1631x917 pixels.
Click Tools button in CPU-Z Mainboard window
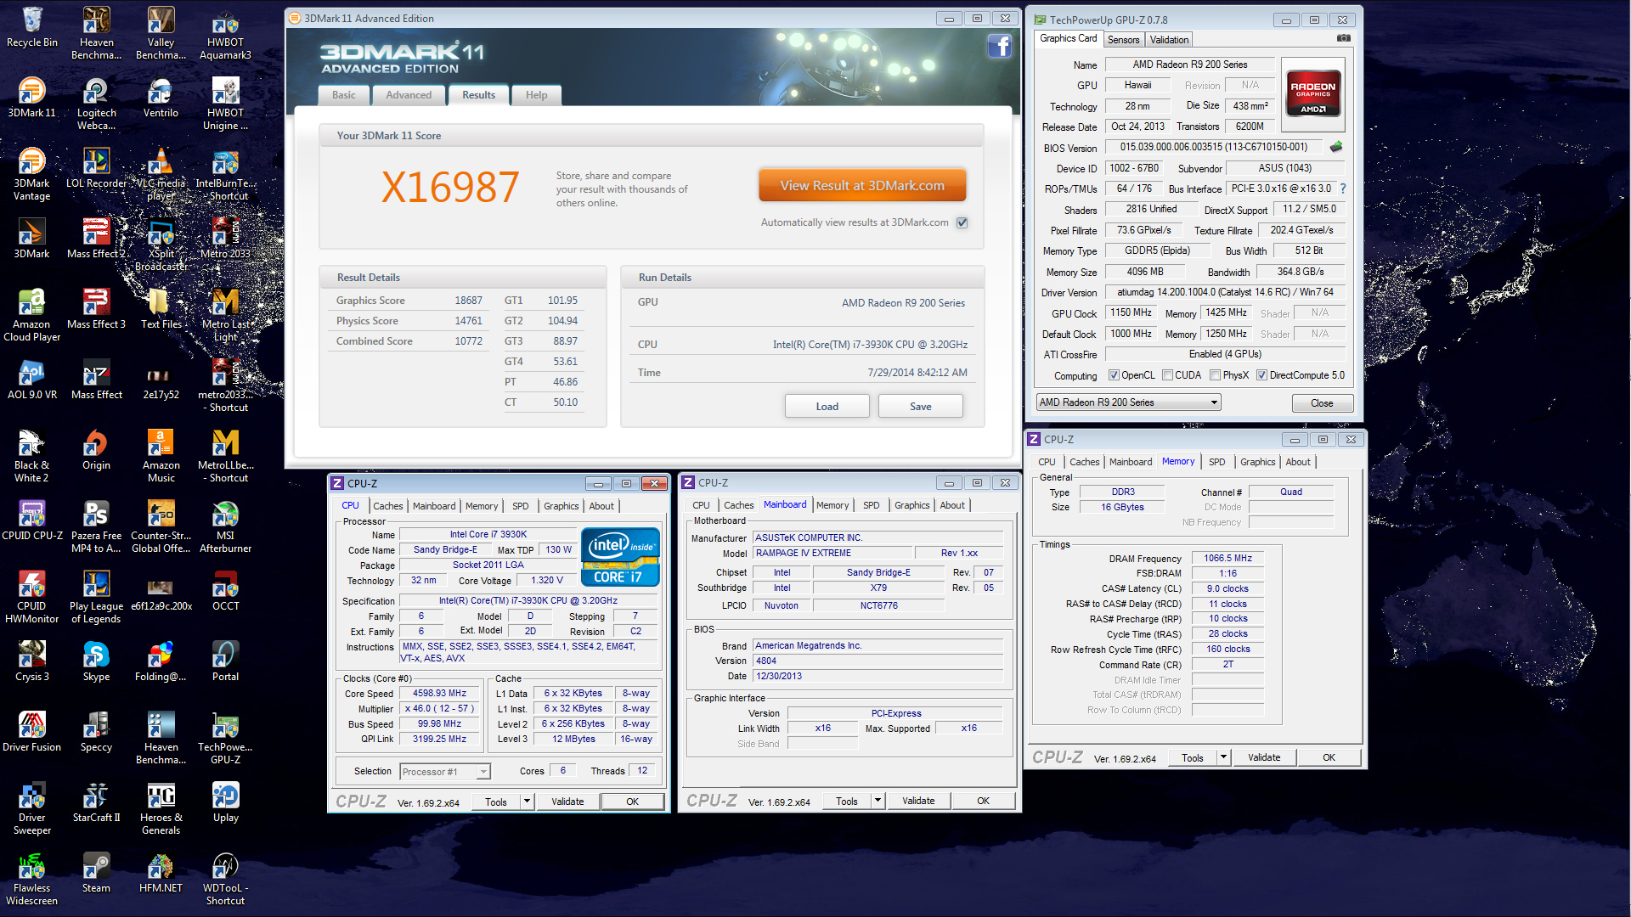[x=847, y=801]
